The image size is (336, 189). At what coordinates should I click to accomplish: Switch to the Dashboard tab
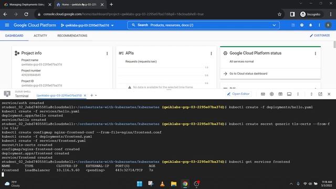(x=14, y=36)
